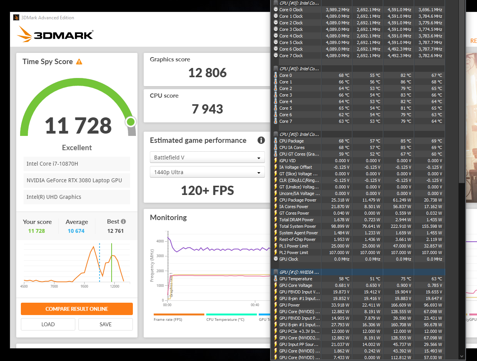The image size is (477, 361).
Task: Click the orange Frame rate legend swatch
Action: coord(179,314)
